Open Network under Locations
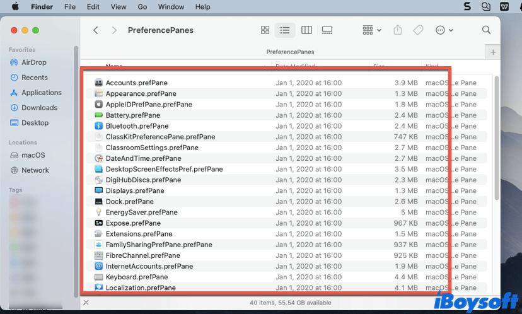The width and height of the screenshot is (522, 314). coord(35,170)
